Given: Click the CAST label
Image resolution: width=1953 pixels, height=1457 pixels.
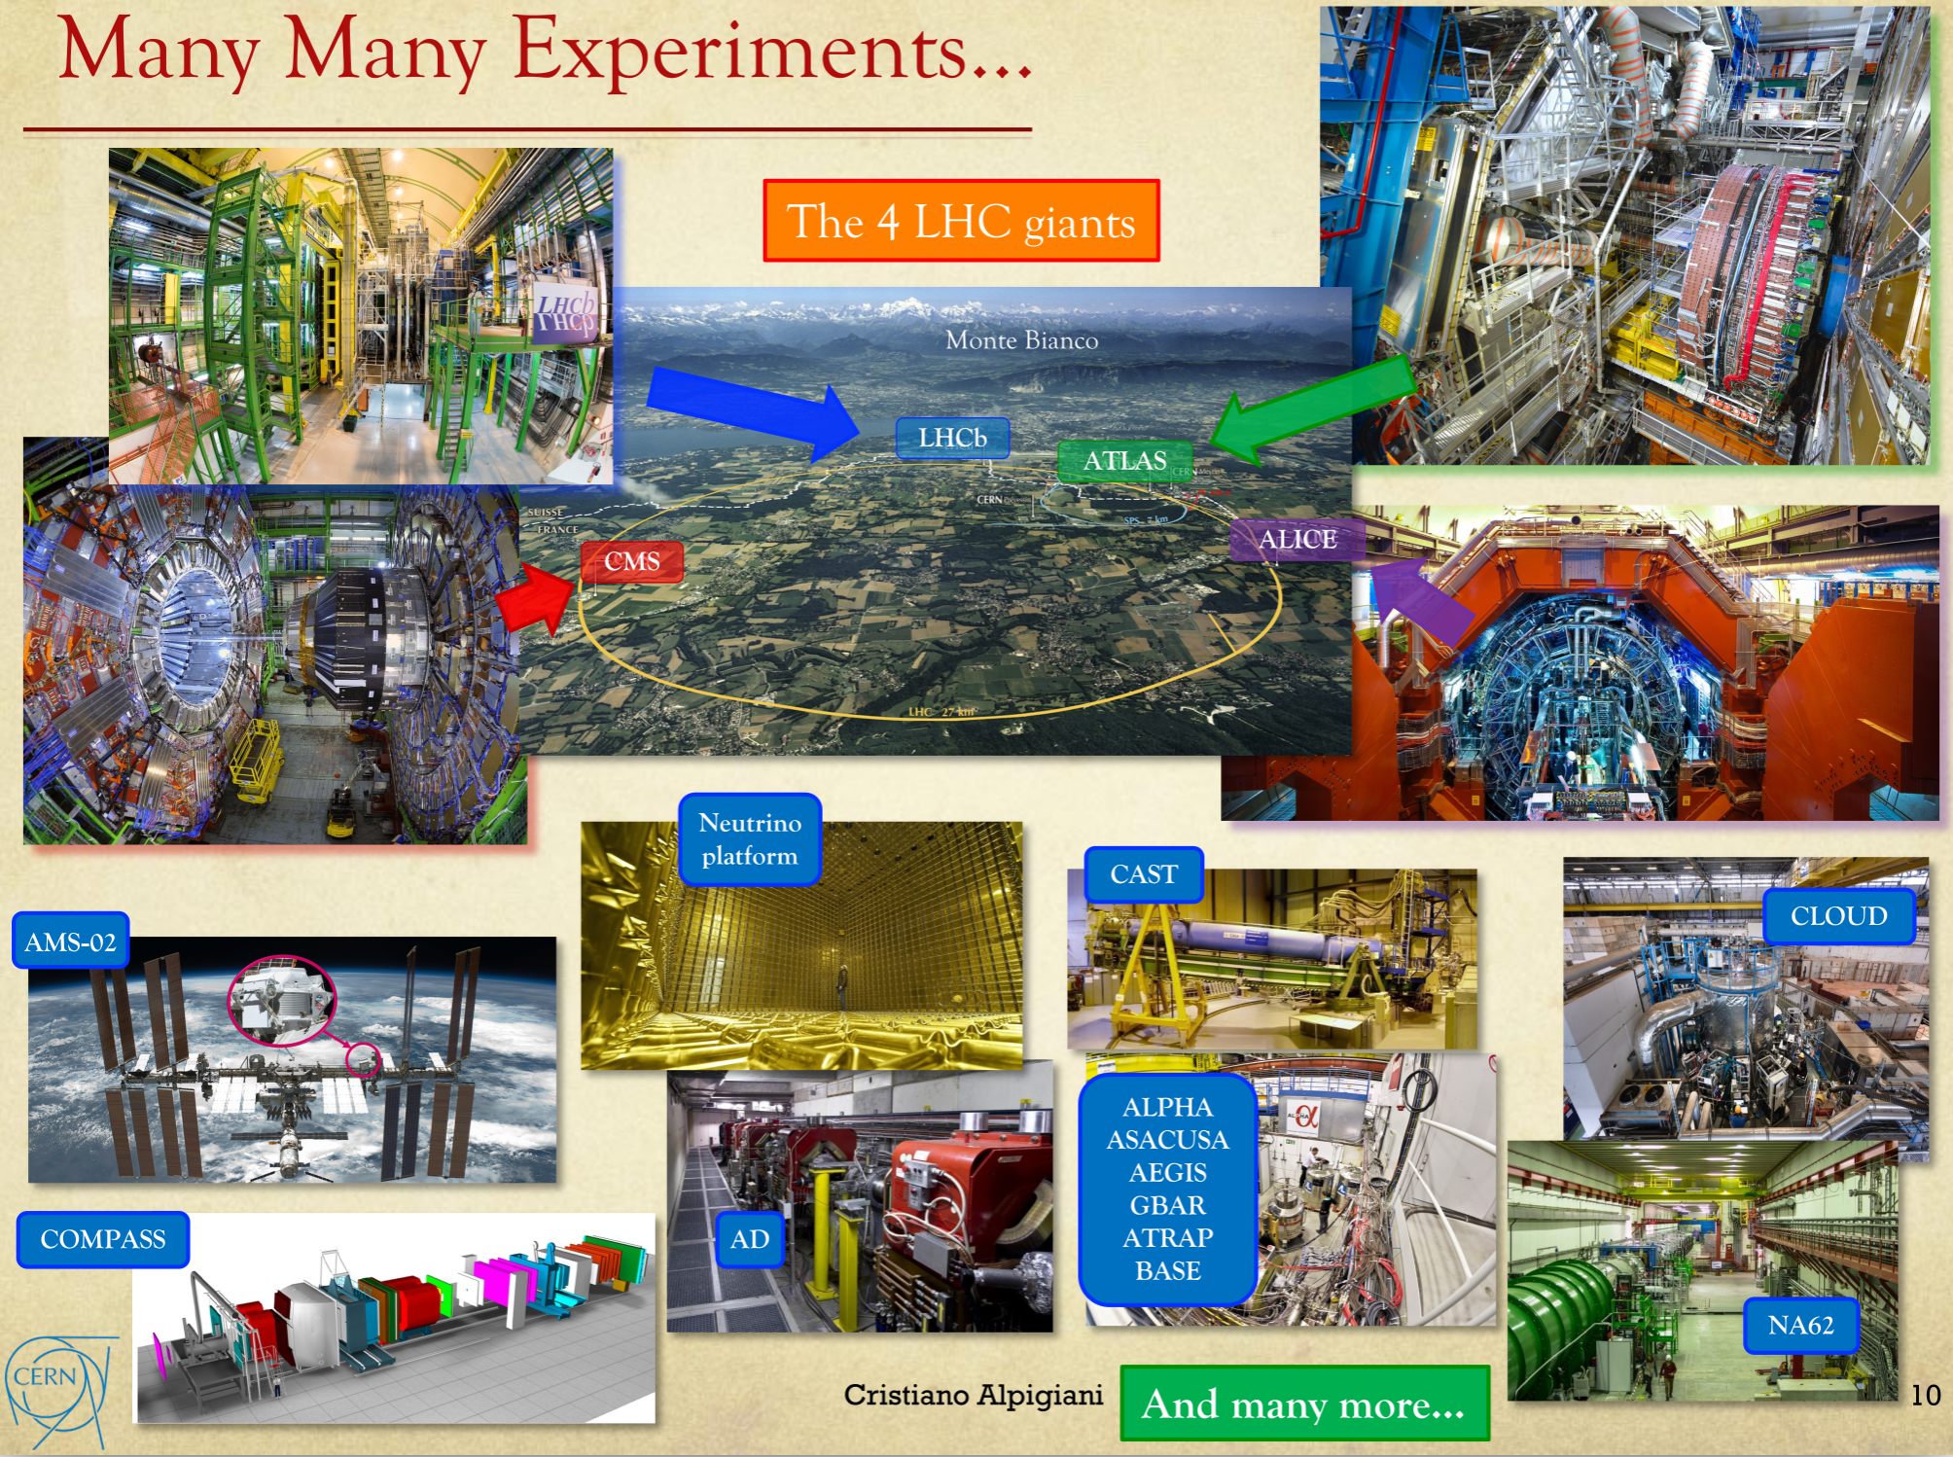Looking at the screenshot, I should pos(1144,874).
